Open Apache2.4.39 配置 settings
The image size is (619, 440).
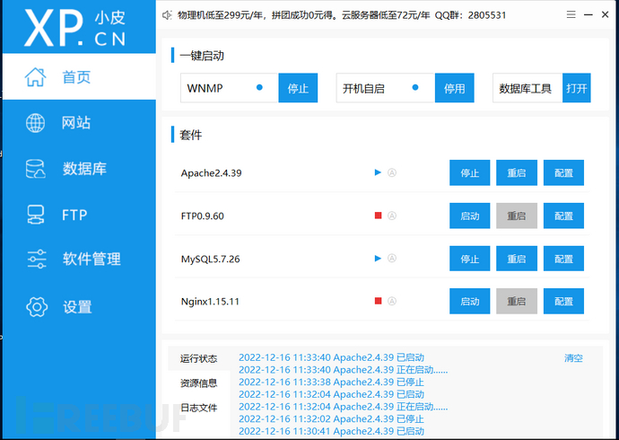tap(563, 172)
